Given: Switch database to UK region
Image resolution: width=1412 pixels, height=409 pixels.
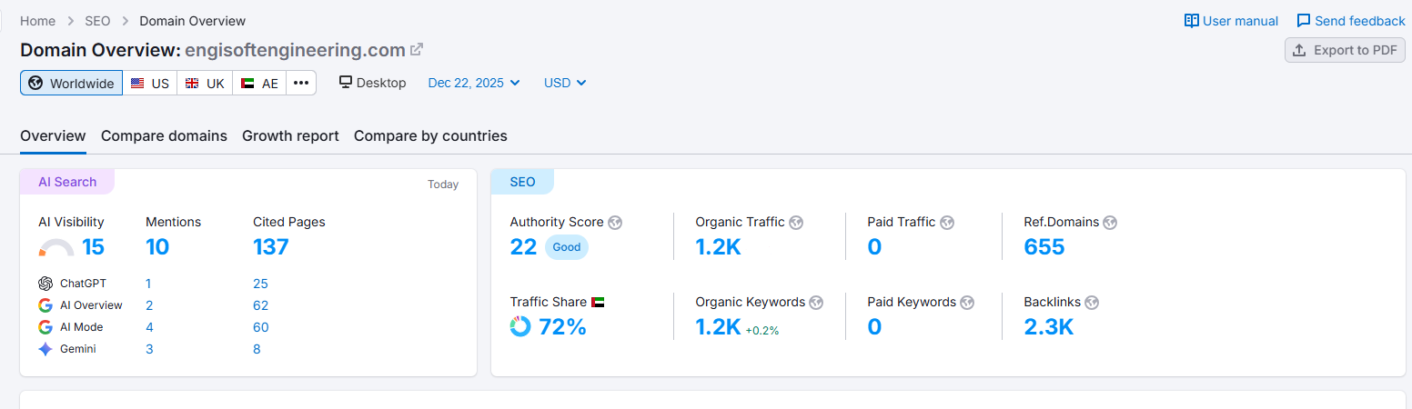Looking at the screenshot, I should click(205, 84).
